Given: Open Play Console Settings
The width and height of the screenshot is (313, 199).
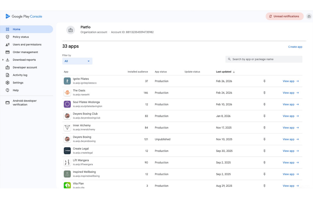Looking at the screenshot, I should tap(18, 83).
